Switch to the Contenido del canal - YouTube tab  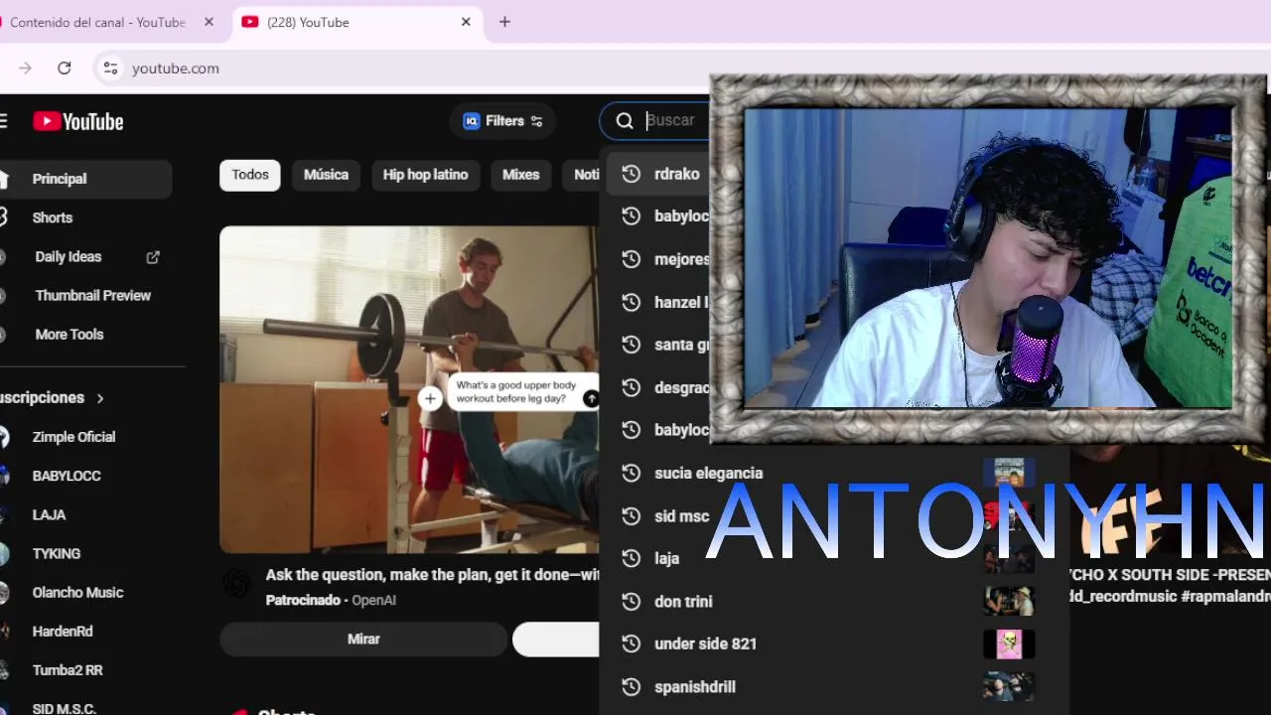(97, 22)
